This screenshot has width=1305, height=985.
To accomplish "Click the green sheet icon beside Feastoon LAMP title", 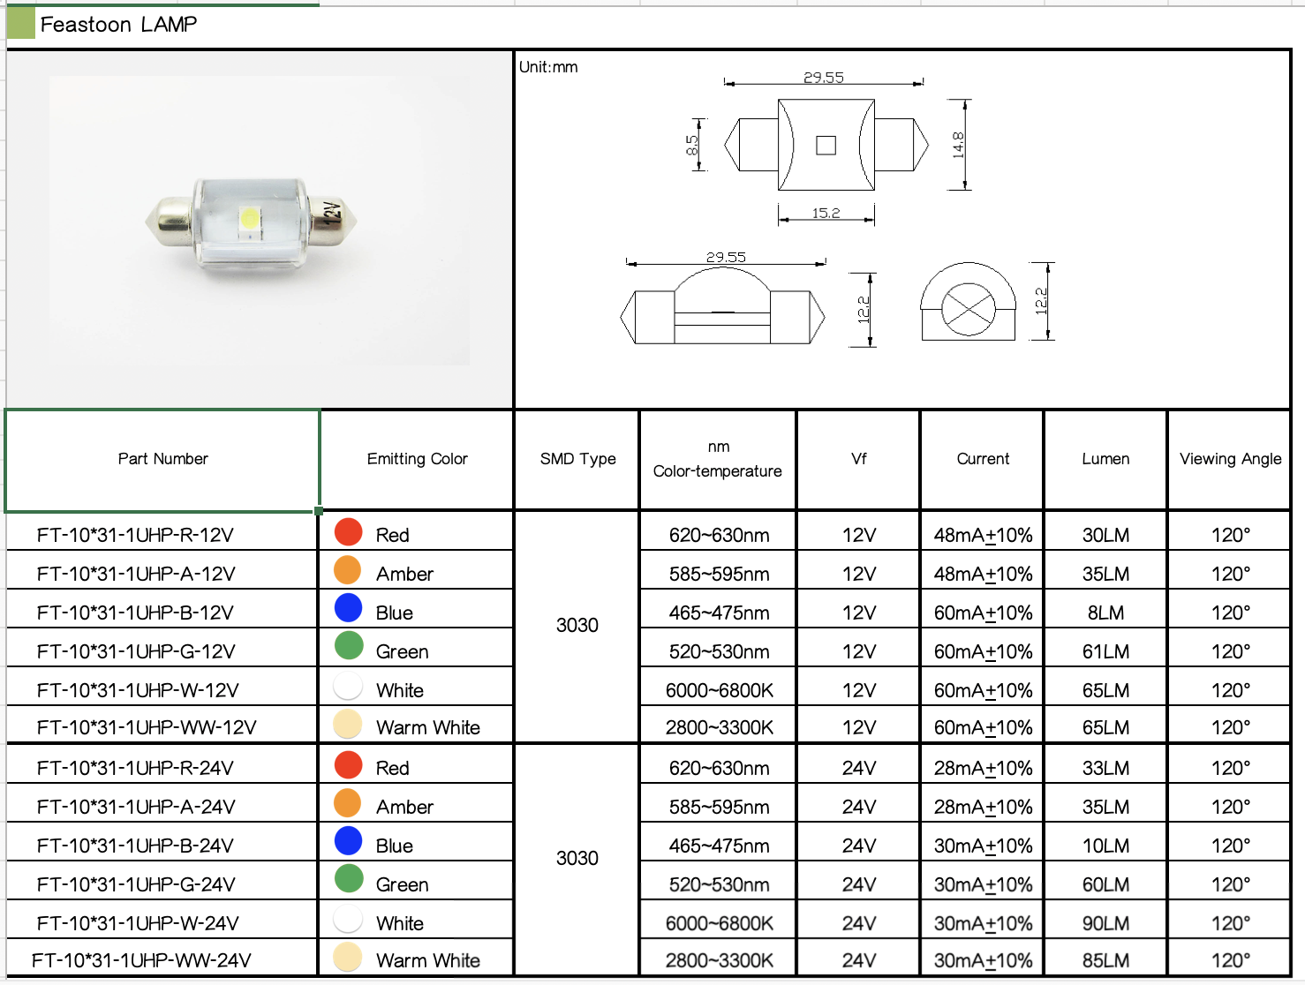I will (20, 23).
